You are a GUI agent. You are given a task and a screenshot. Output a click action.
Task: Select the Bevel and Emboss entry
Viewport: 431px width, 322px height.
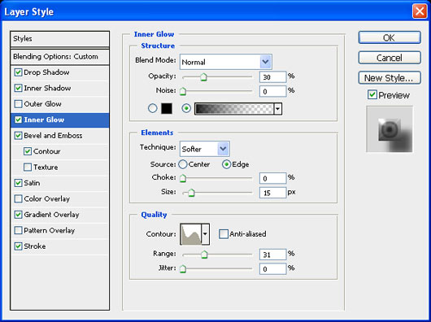(53, 136)
